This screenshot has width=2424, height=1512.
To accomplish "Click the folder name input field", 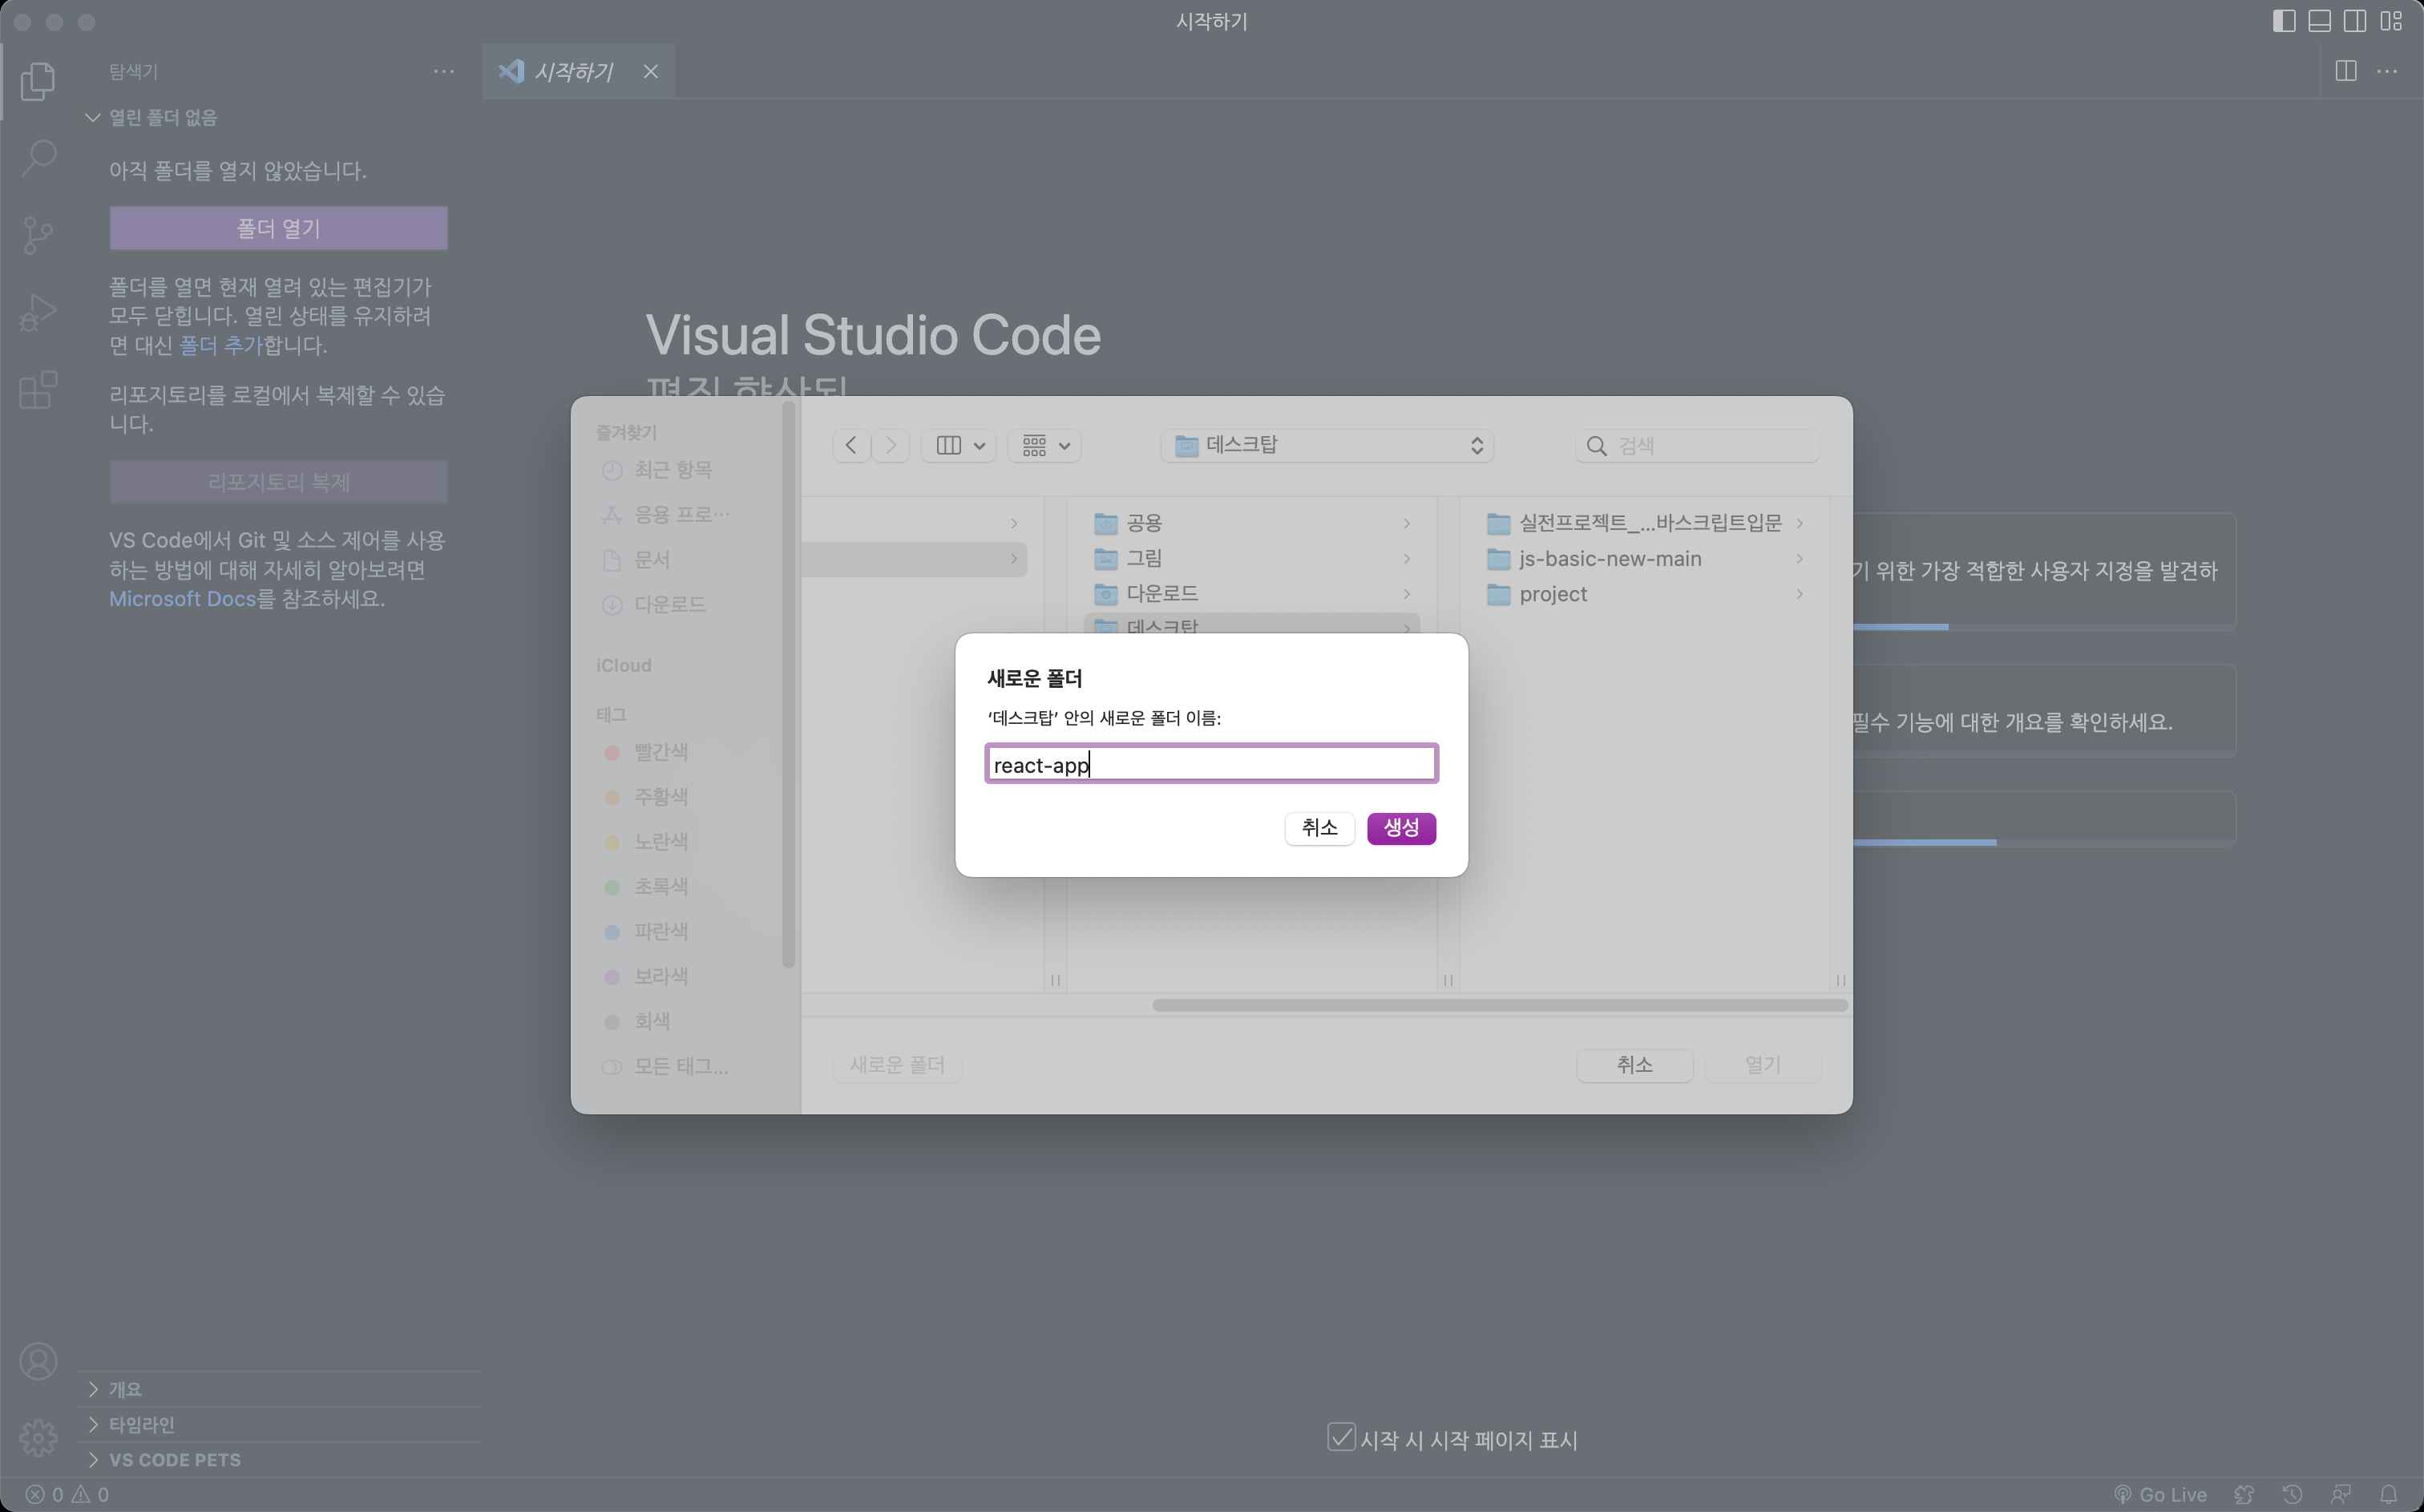I will pos(1211,764).
